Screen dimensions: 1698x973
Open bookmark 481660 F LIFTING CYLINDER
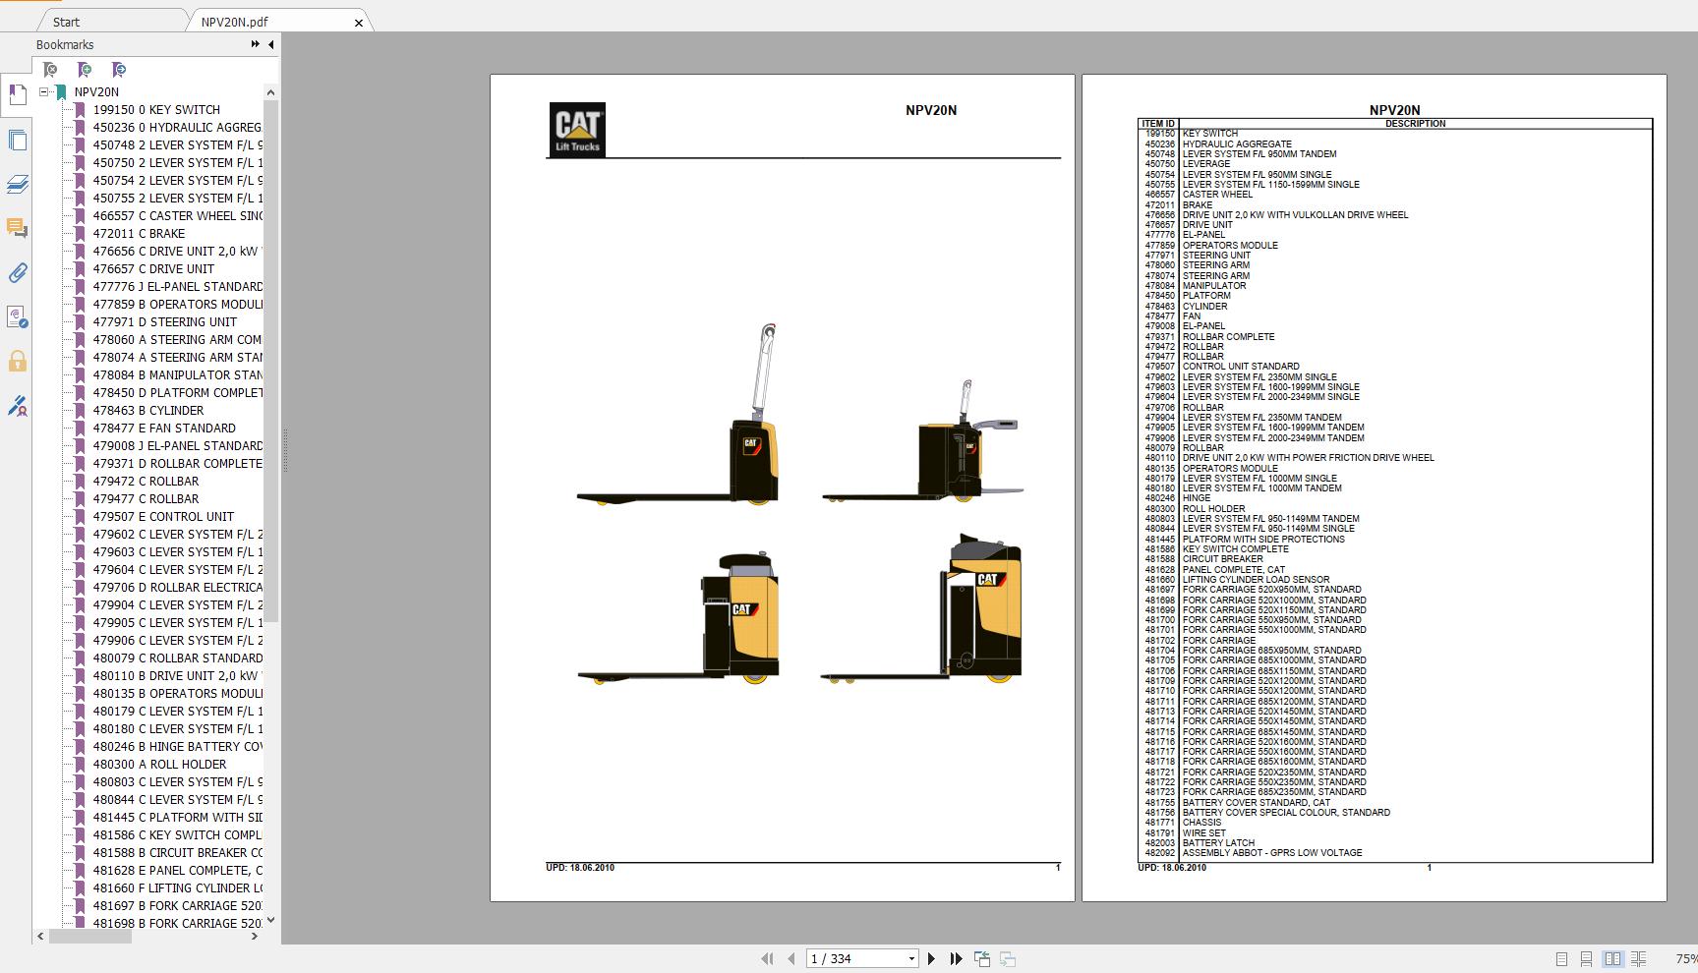[x=177, y=888]
